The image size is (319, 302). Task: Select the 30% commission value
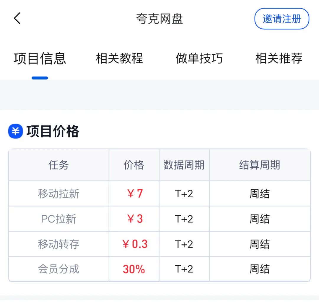[134, 269]
